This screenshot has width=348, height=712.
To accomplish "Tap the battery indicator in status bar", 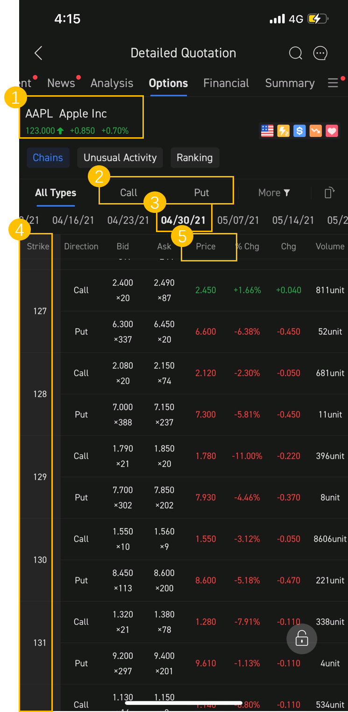I will [x=318, y=19].
